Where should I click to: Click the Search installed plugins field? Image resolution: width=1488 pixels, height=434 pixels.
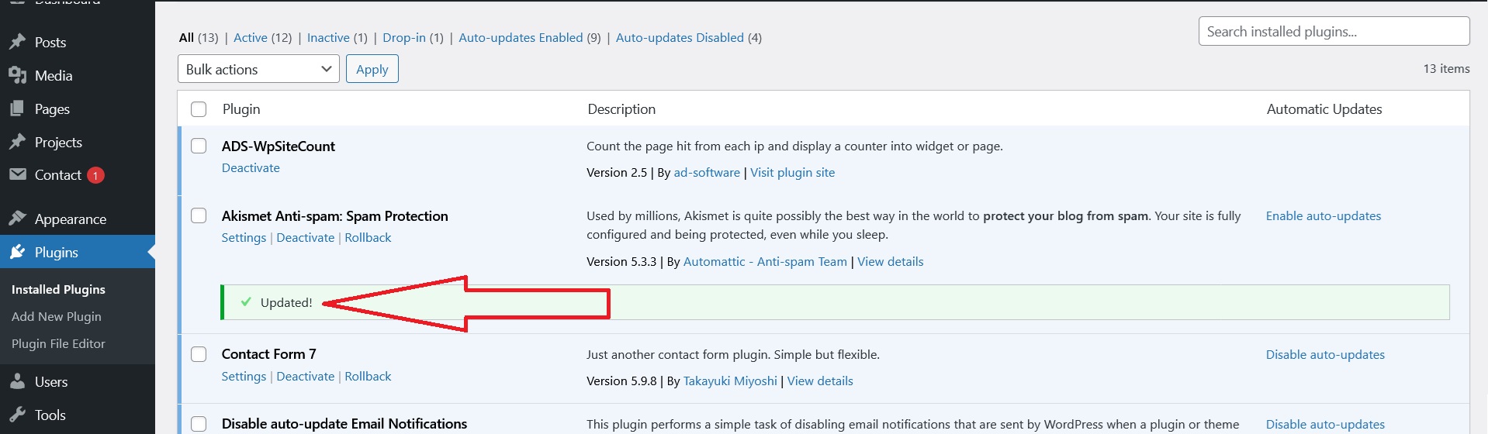coord(1334,31)
